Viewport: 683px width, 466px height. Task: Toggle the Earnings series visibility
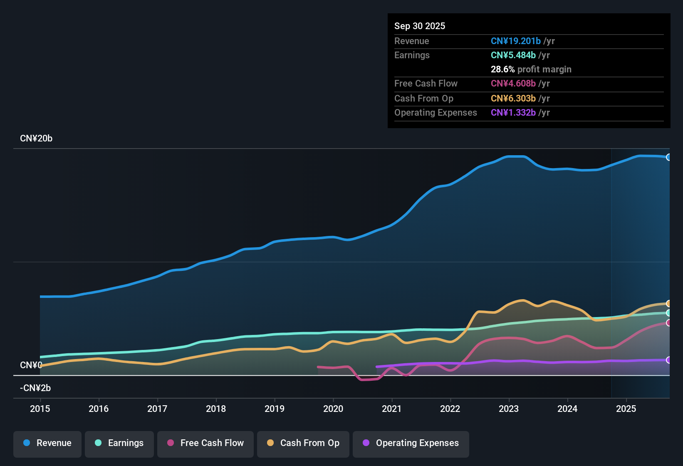119,443
